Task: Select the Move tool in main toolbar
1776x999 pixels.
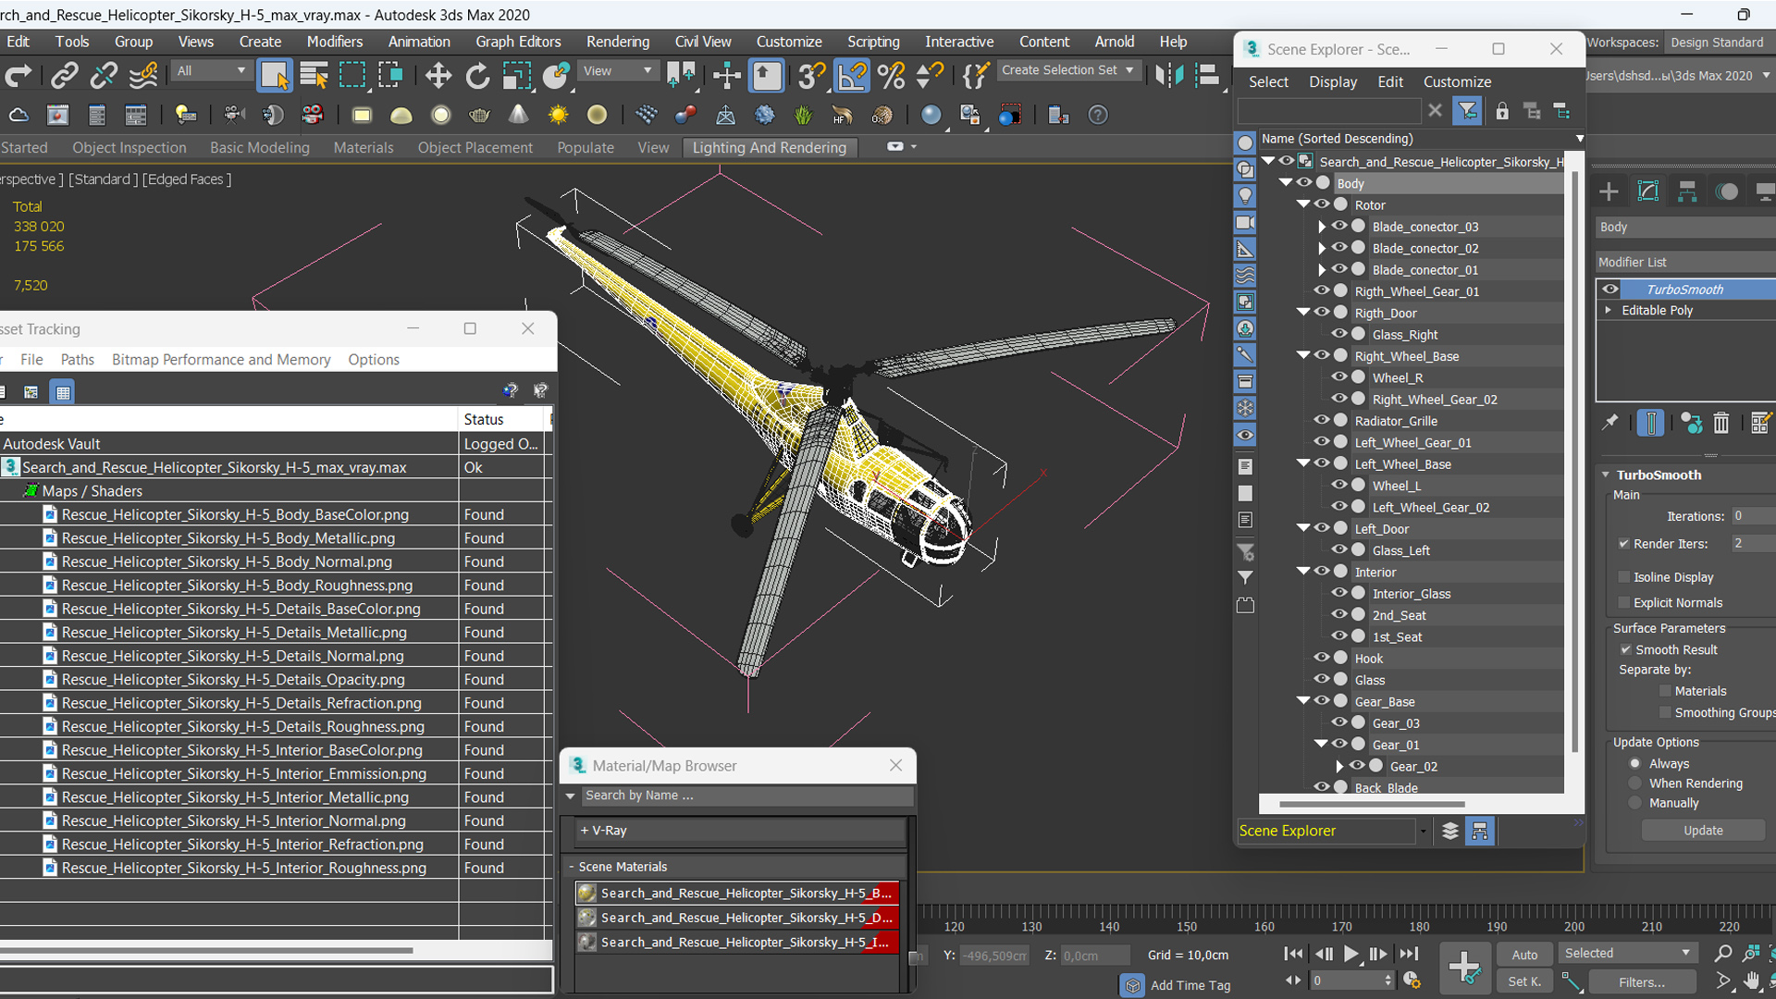Action: 438,75
